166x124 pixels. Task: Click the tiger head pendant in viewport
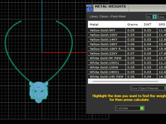39,92
